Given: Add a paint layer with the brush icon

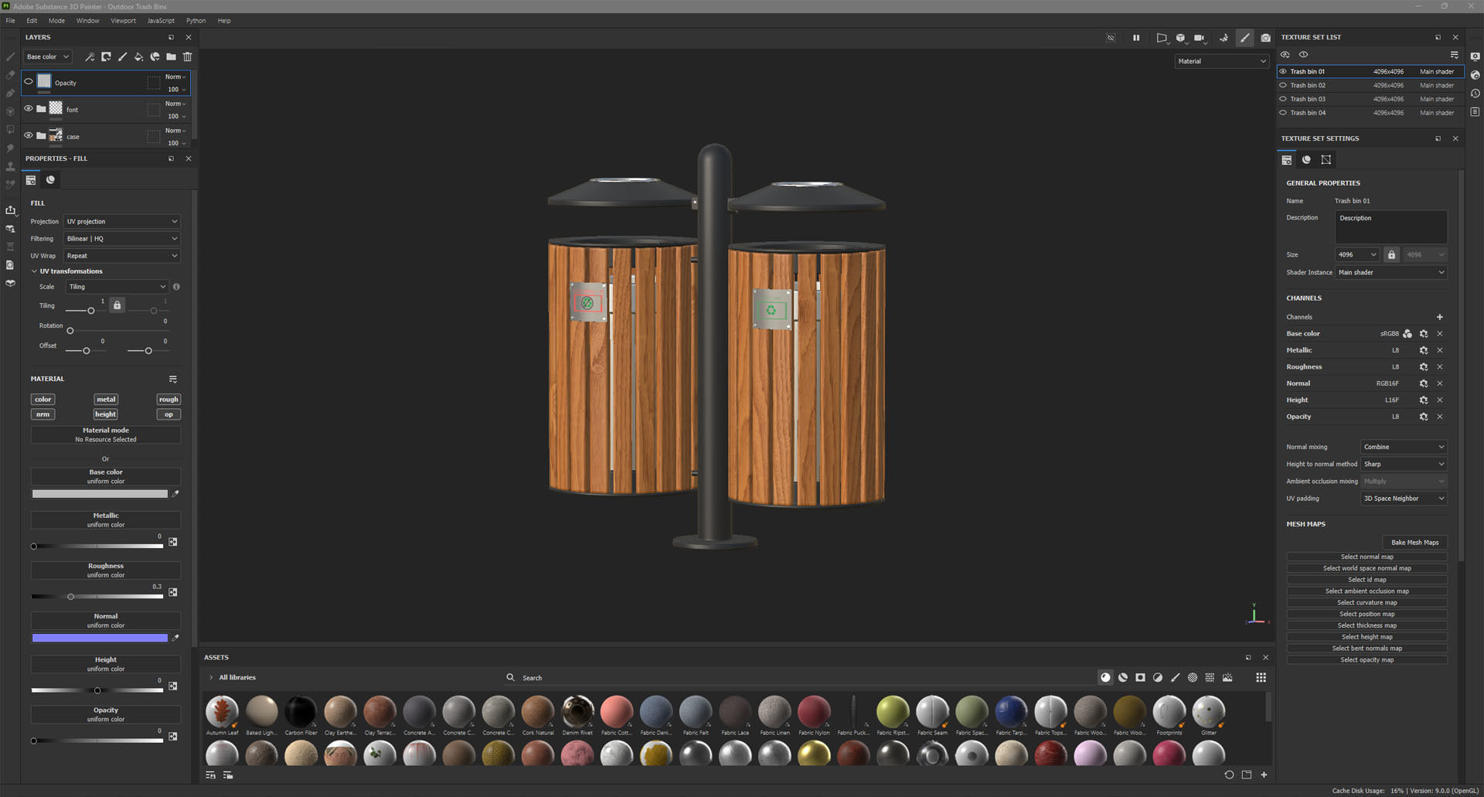Looking at the screenshot, I should pos(122,56).
